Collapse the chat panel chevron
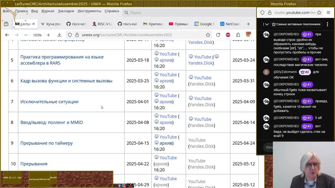 [x=267, y=24]
